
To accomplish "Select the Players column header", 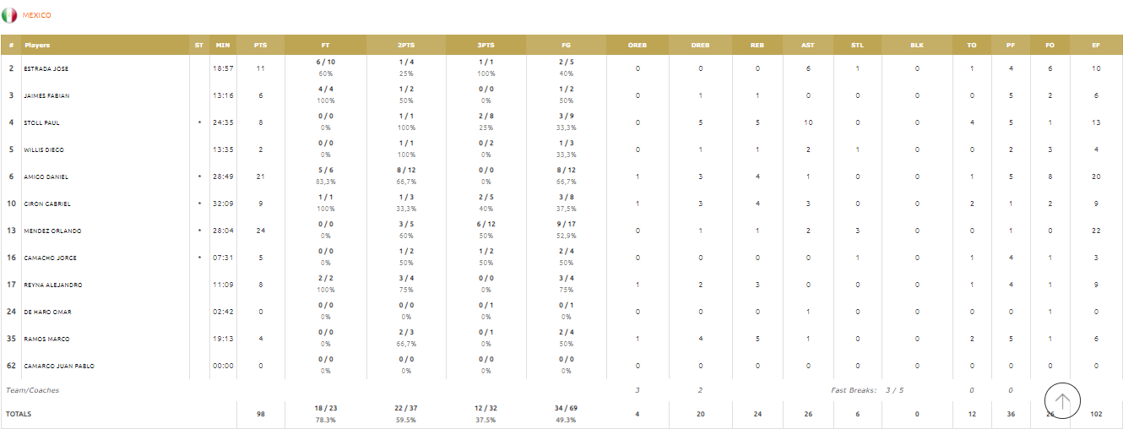I will click(38, 45).
